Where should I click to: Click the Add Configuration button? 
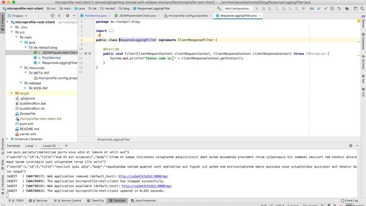pos(237,9)
